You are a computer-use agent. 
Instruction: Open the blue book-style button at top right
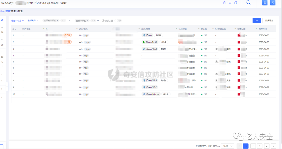pos(265,3)
